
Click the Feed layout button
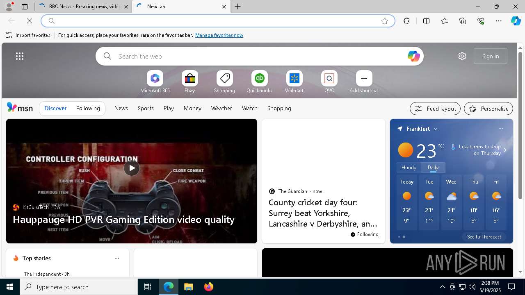(435, 109)
